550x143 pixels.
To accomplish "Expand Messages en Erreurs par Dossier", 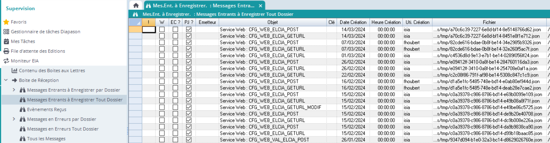I will tap(14, 119).
